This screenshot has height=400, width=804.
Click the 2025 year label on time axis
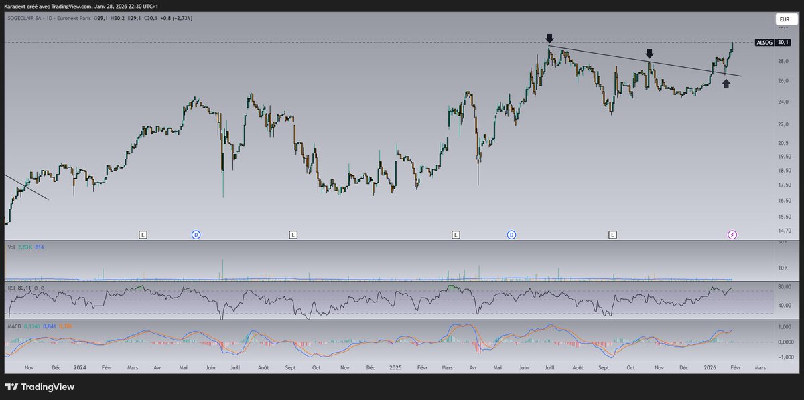(395, 368)
